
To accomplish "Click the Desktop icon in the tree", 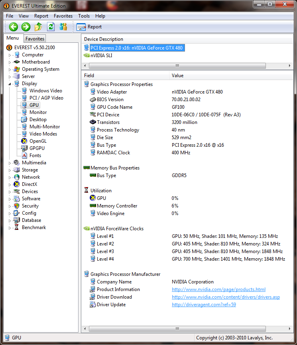I will [x=24, y=120].
